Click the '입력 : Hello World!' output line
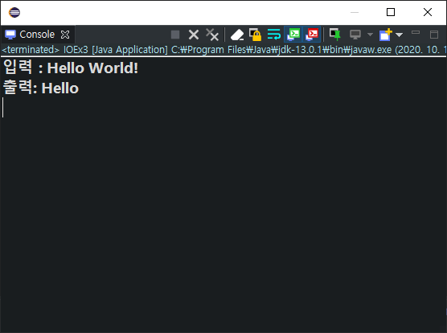The height and width of the screenshot is (333, 447). pos(71,68)
